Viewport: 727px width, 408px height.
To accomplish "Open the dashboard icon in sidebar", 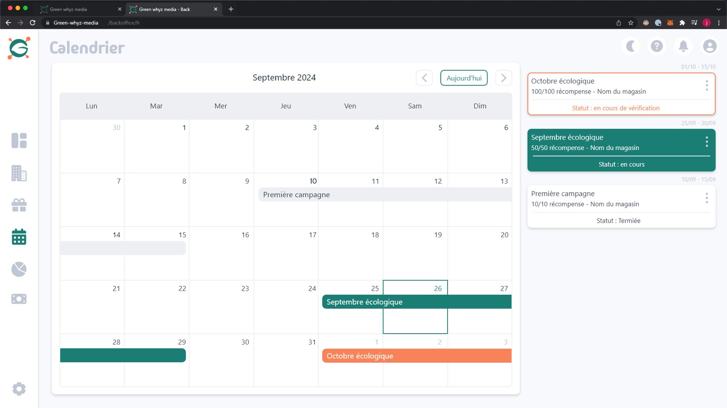I will tap(19, 141).
